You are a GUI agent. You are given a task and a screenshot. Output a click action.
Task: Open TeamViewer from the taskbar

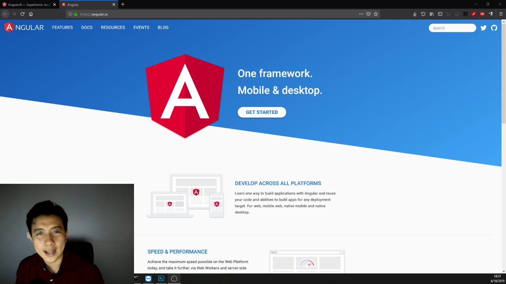tap(148, 278)
